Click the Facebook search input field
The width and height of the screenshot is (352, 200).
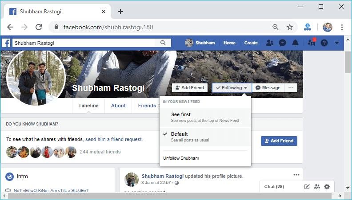pyautogui.click(x=84, y=43)
